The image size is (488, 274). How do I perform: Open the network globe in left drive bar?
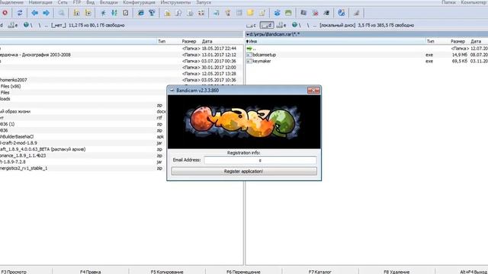click(27, 25)
